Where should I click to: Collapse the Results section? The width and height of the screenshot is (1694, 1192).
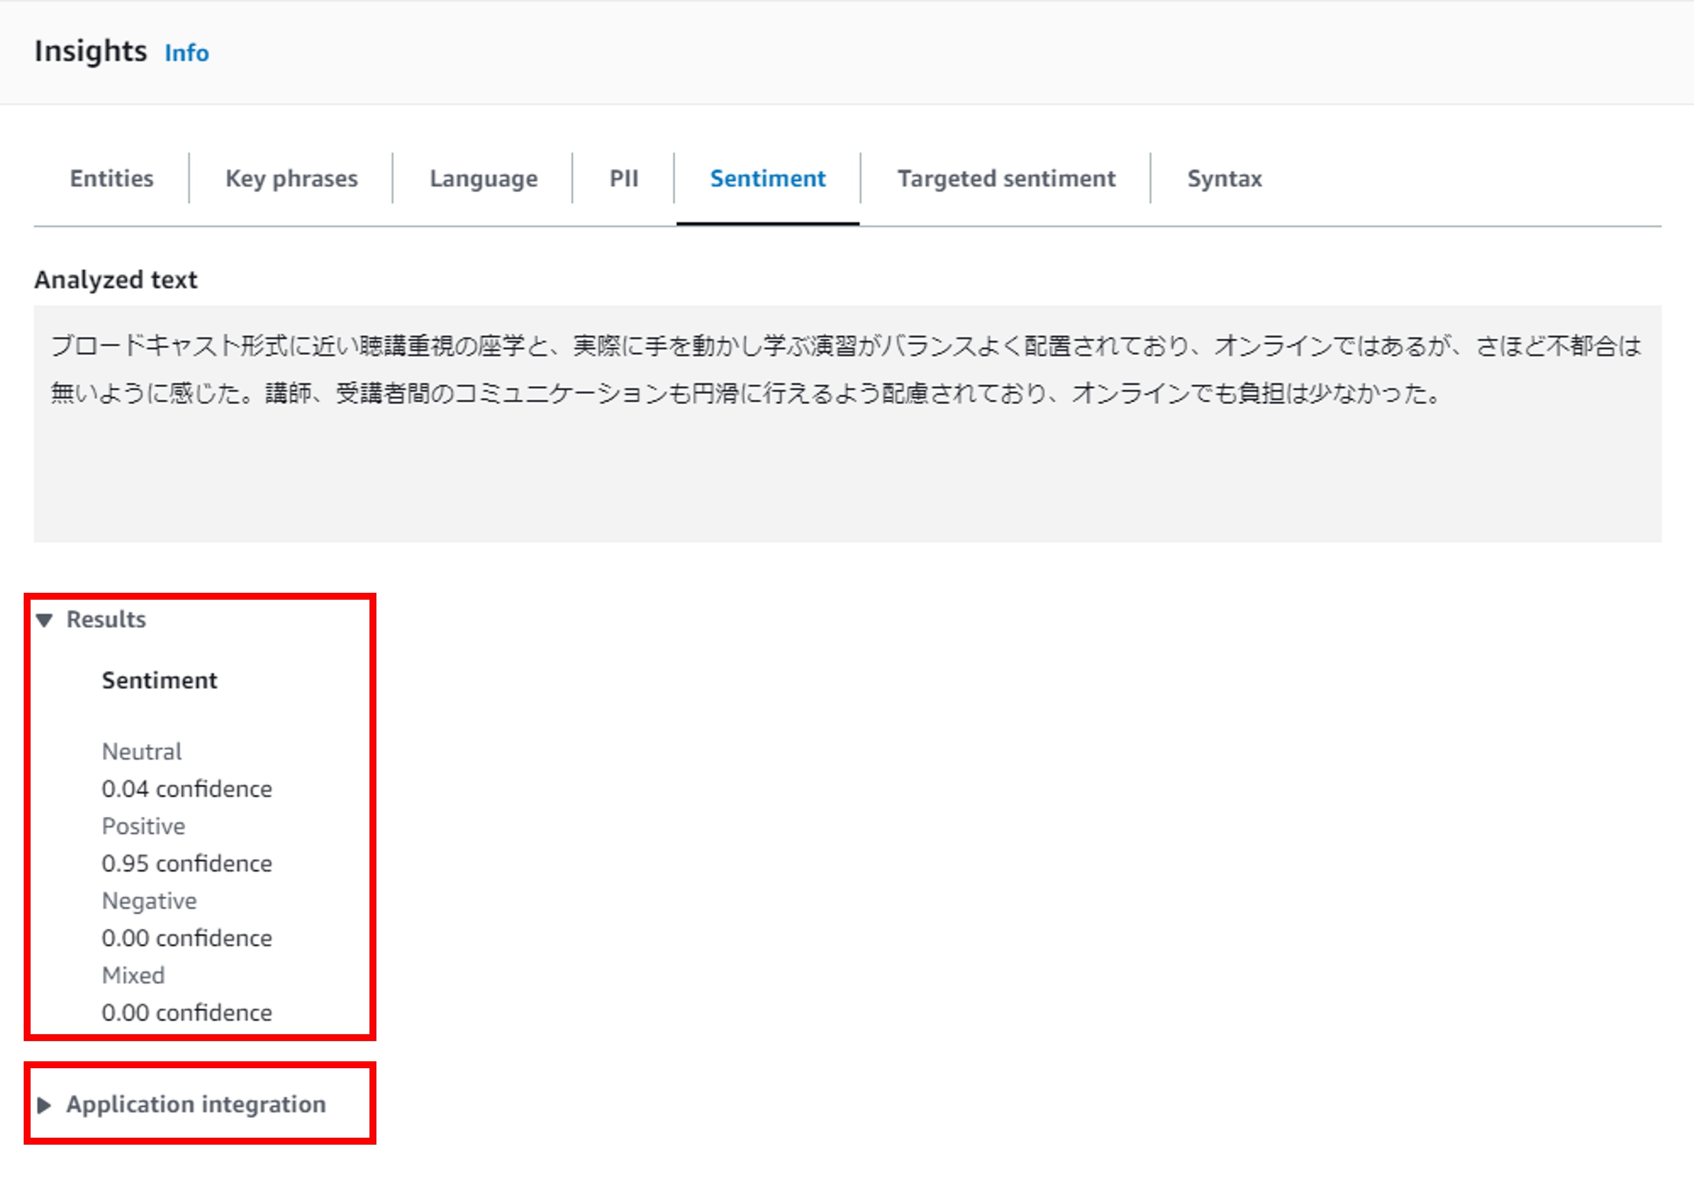[x=106, y=619]
